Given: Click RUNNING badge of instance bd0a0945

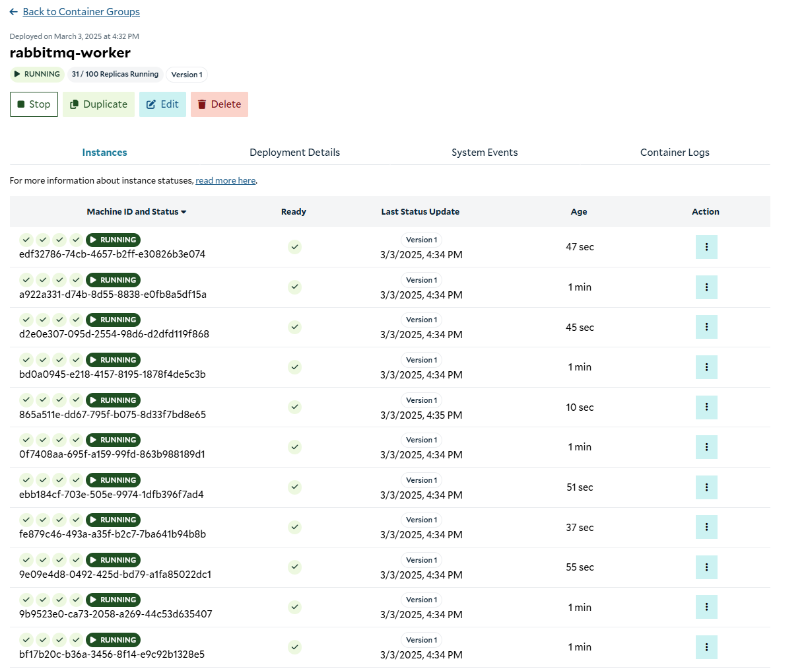Looking at the screenshot, I should [114, 360].
